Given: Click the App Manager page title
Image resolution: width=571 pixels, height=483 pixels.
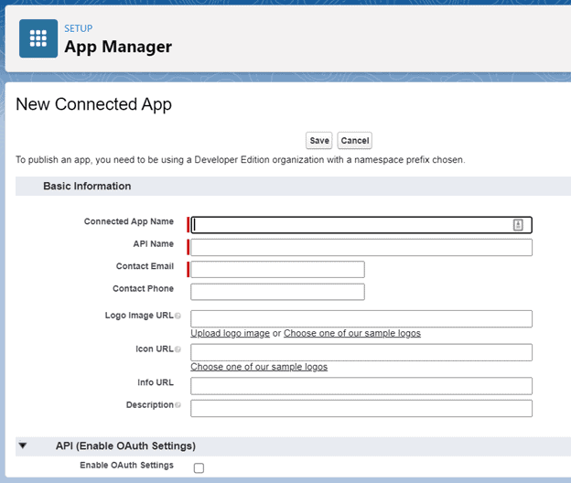Looking at the screenshot, I should pyautogui.click(x=118, y=47).
